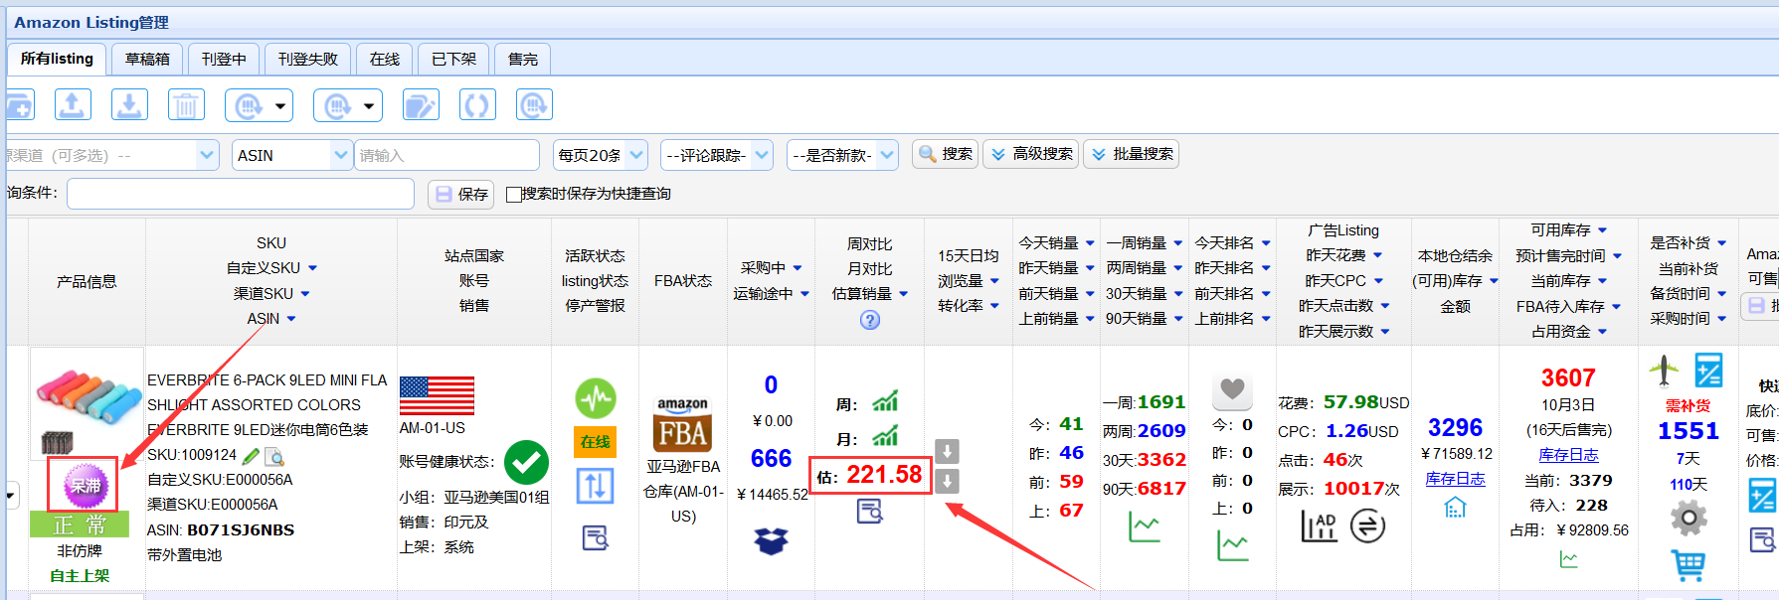Screen dimensions: 1779x600
Task: Click the 批量搜索 batch search button
Action: tap(1131, 154)
